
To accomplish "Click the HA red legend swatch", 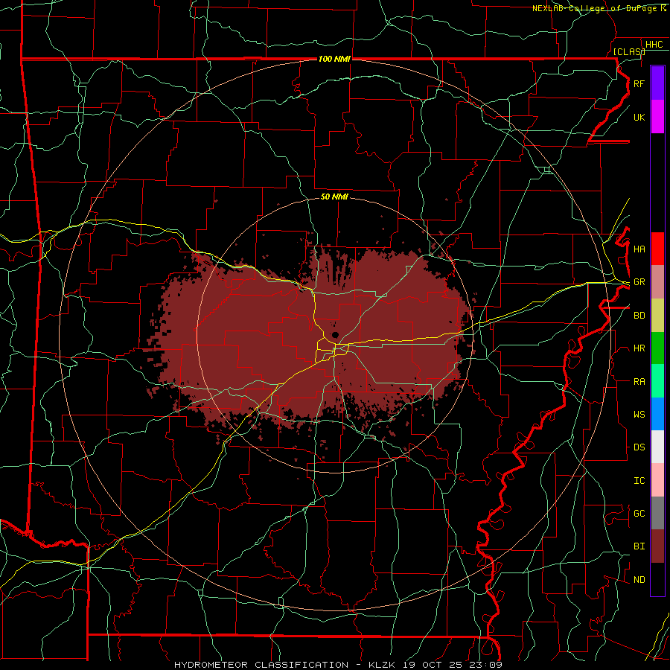I will pyautogui.click(x=657, y=249).
